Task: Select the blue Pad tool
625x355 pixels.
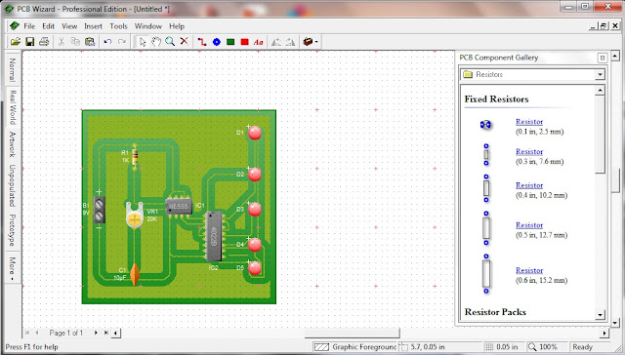Action: [217, 42]
